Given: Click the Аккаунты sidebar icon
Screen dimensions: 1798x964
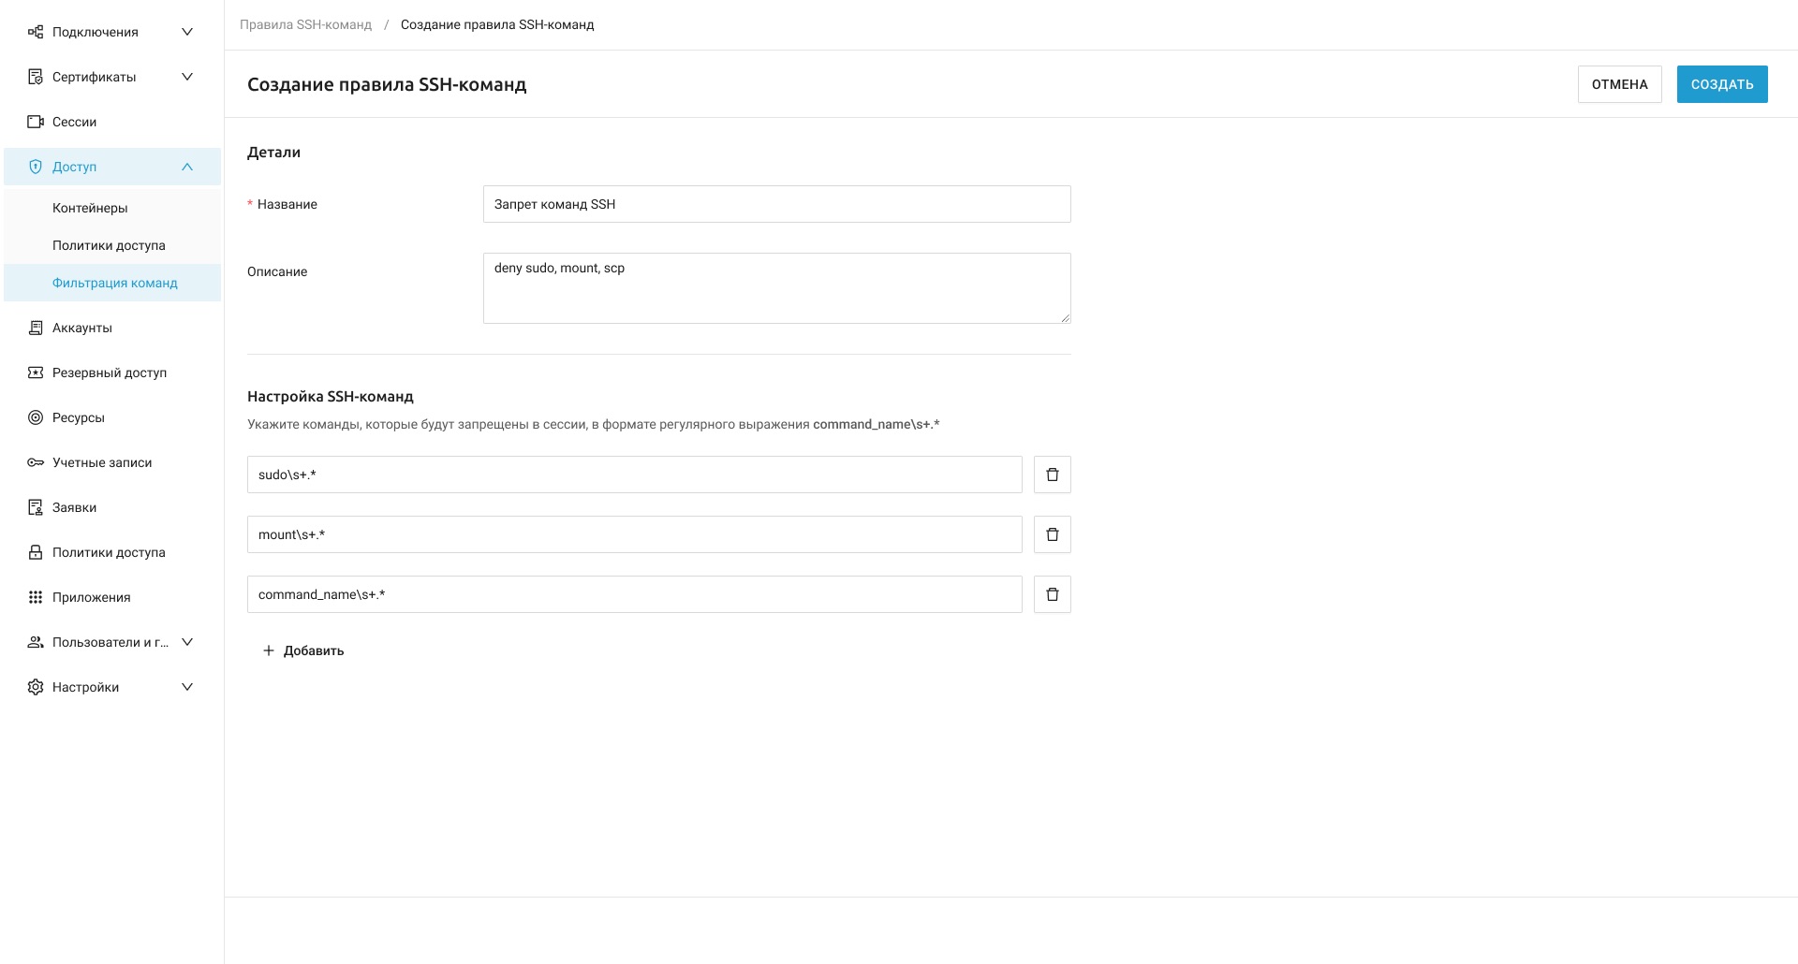Looking at the screenshot, I should pyautogui.click(x=36, y=328).
